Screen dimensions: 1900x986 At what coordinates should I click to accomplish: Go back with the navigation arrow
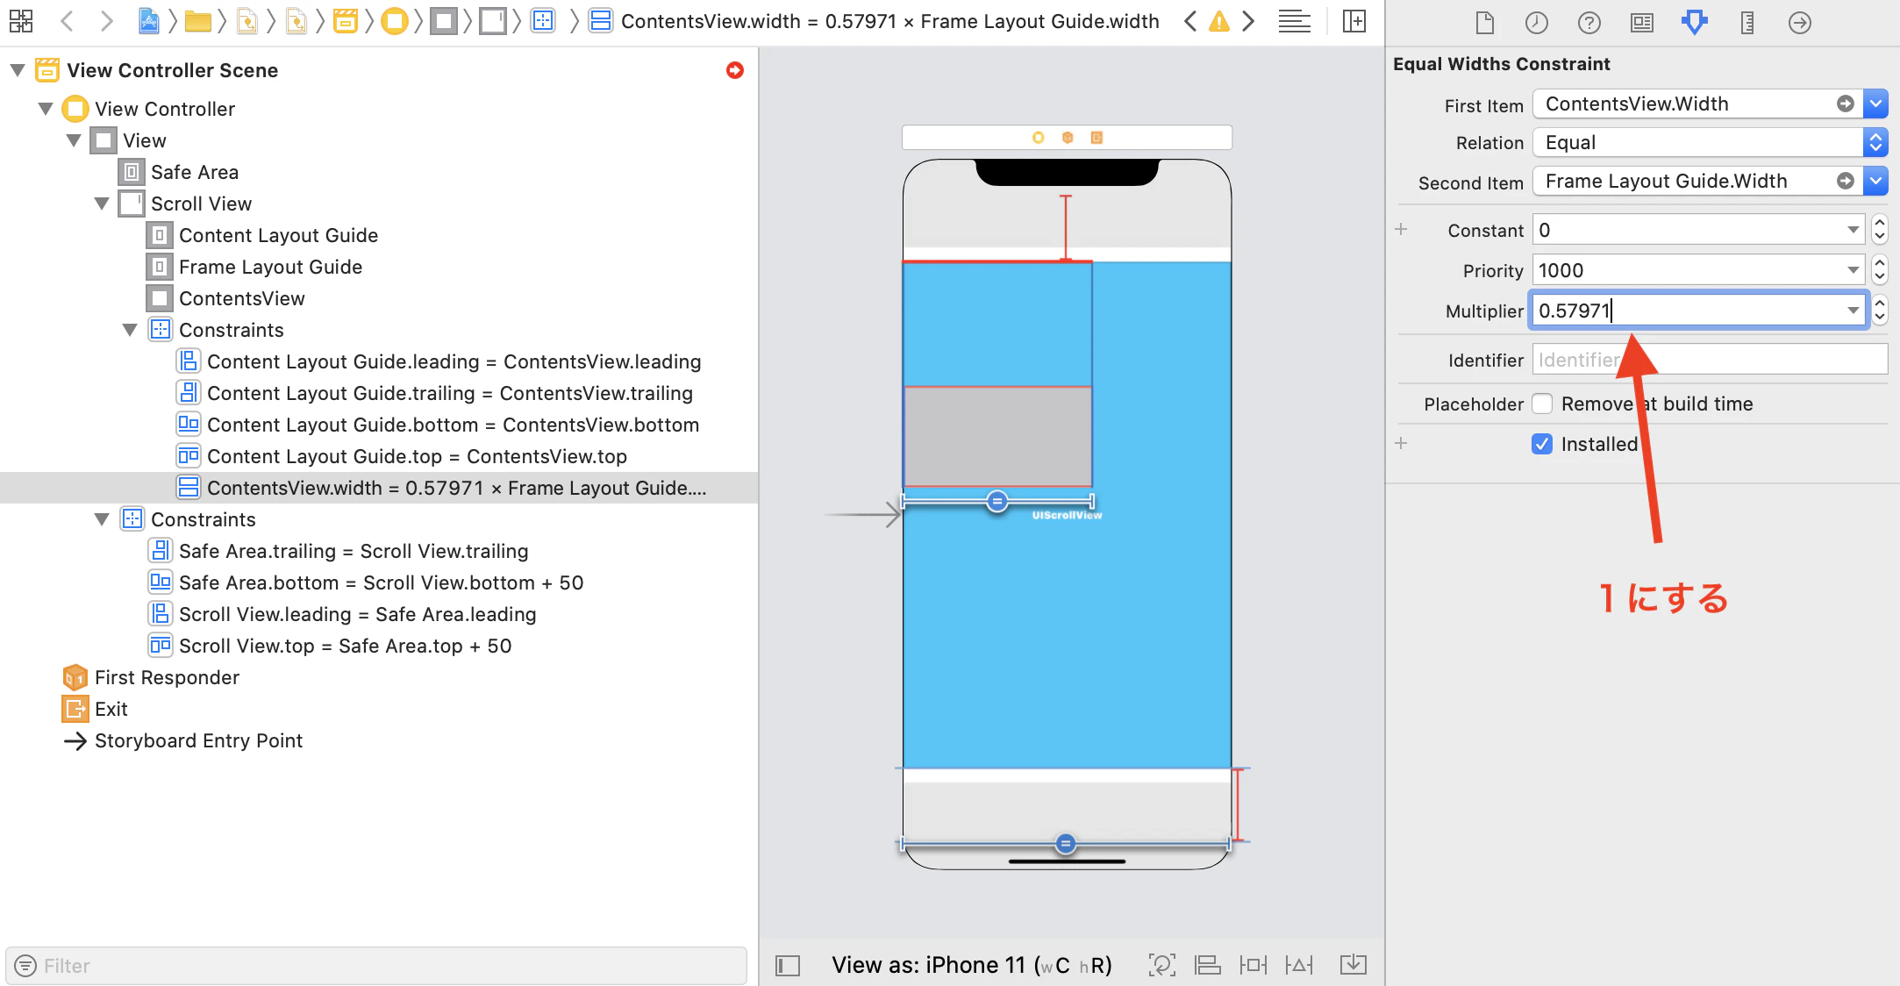tap(68, 21)
